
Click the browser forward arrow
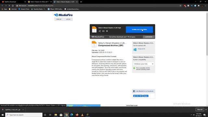pyautogui.click(x=6, y=6)
